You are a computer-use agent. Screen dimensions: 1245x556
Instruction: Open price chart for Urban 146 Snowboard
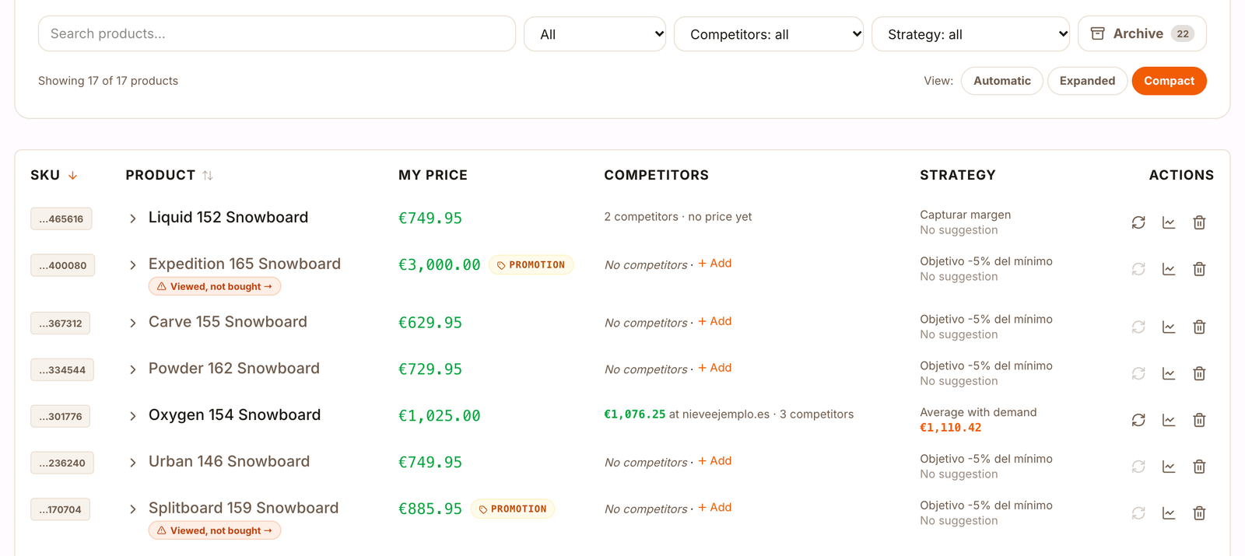point(1169,467)
